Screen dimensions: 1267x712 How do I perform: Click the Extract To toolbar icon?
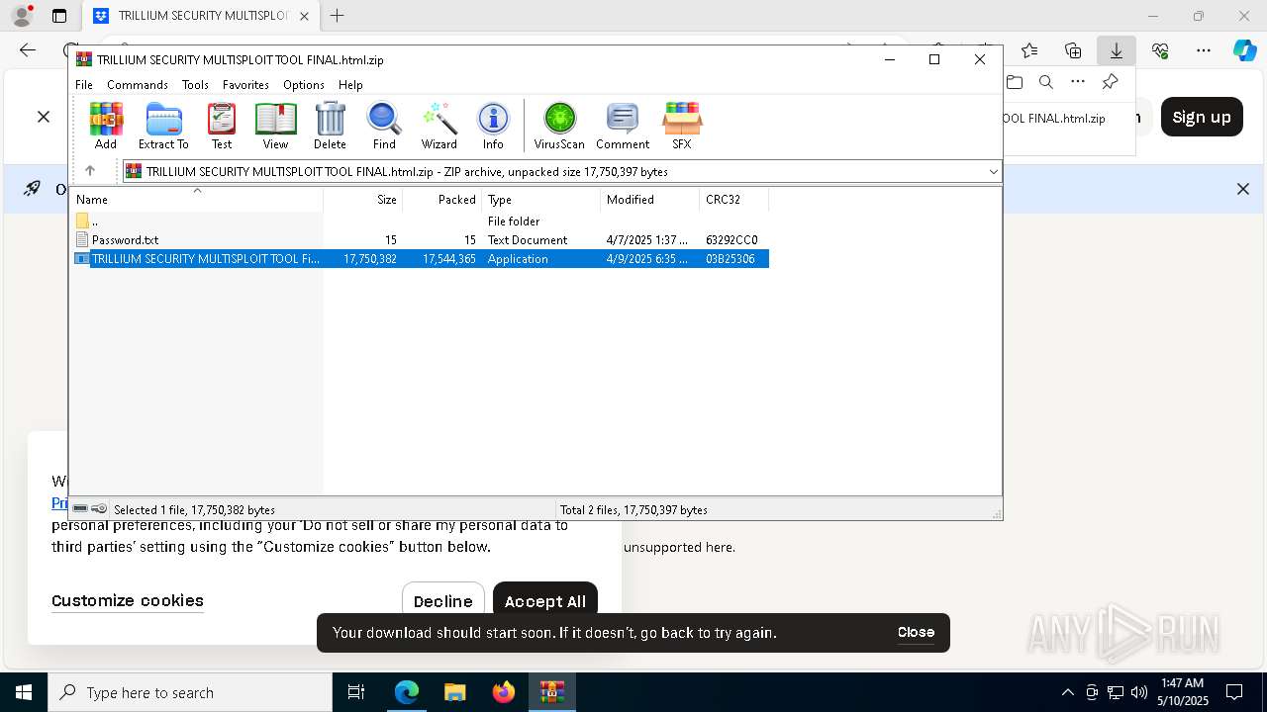(163, 126)
